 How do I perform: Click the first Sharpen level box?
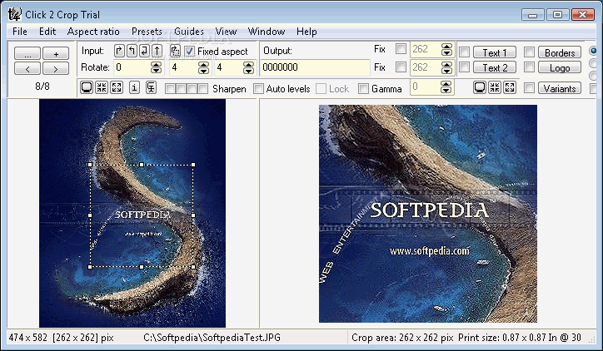[169, 89]
